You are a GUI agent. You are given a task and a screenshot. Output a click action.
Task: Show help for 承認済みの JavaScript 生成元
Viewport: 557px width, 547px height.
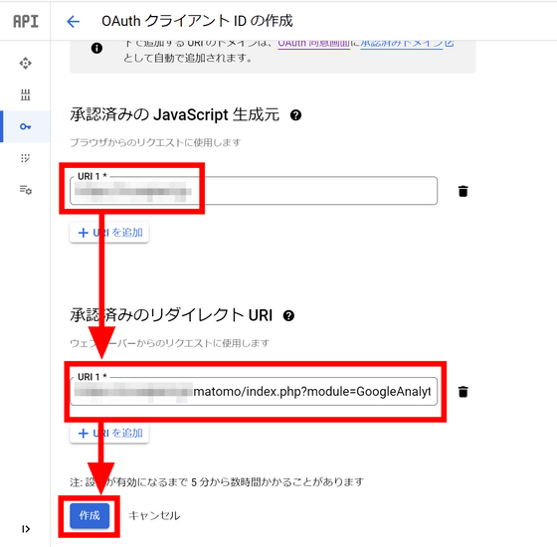point(295,115)
